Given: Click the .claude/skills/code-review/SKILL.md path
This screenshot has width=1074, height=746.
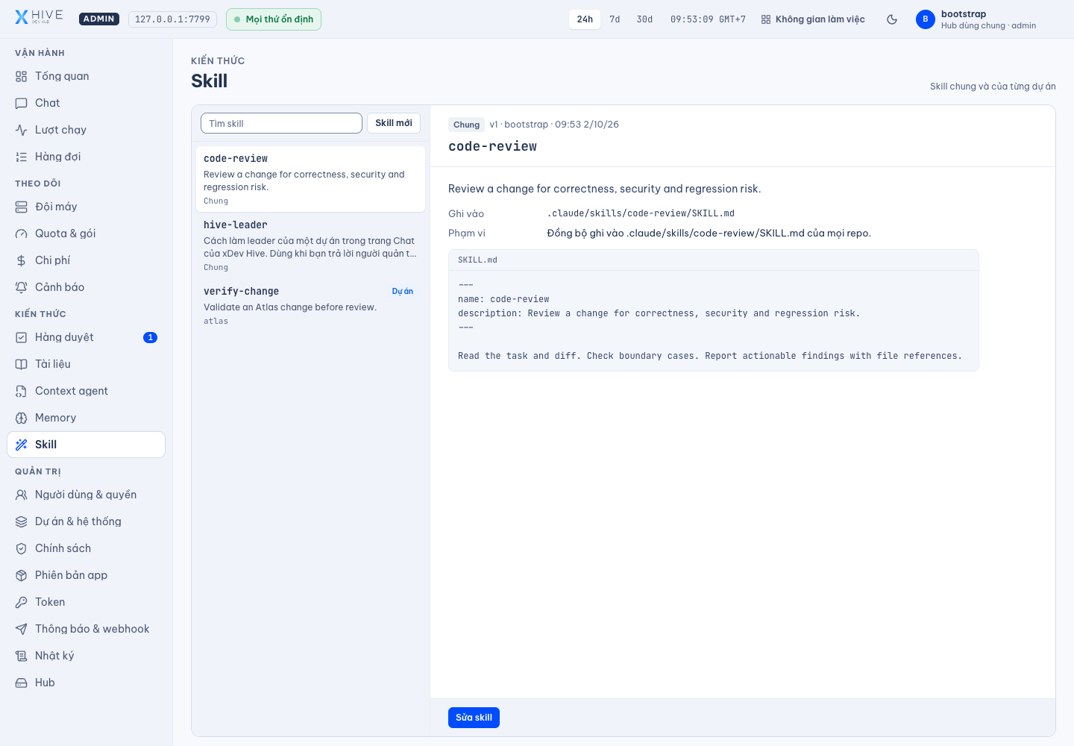Looking at the screenshot, I should pyautogui.click(x=641, y=213).
